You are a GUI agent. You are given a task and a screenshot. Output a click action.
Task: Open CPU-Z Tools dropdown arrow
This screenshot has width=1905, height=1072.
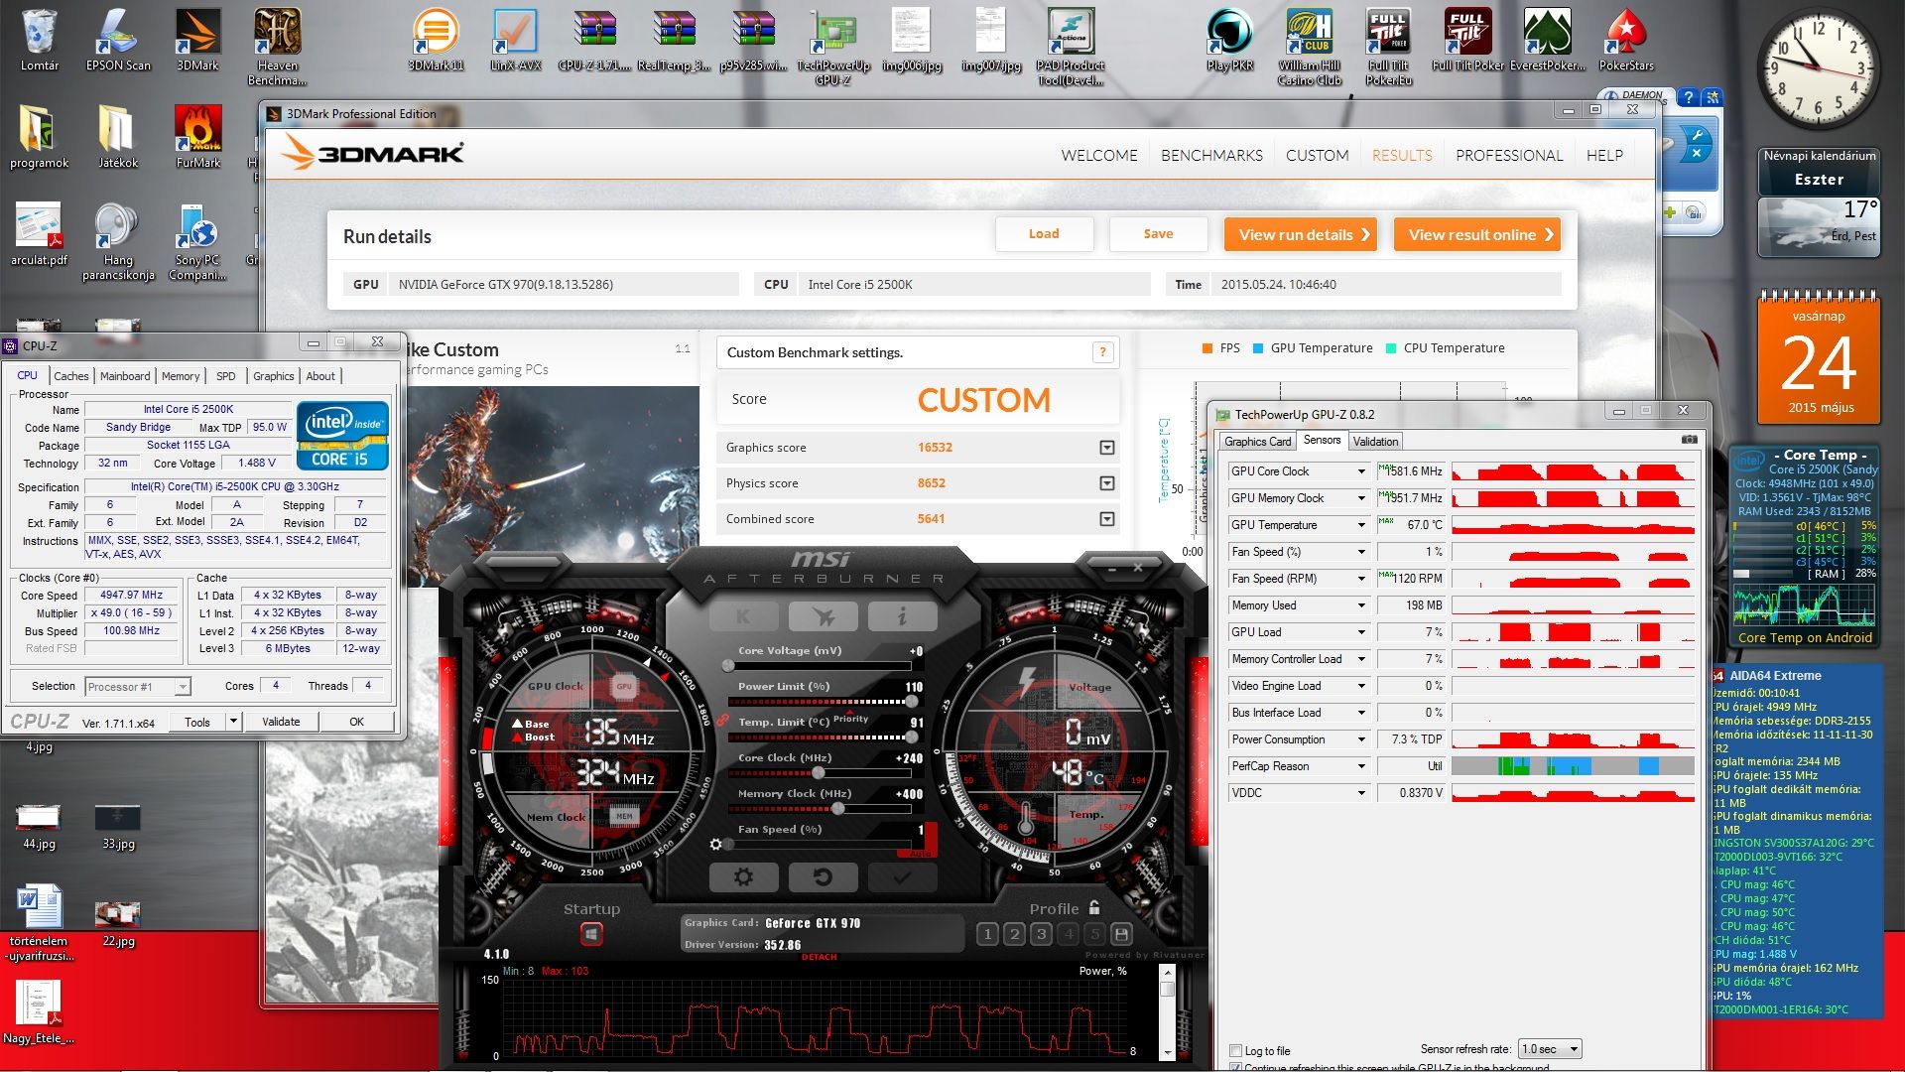click(x=233, y=722)
